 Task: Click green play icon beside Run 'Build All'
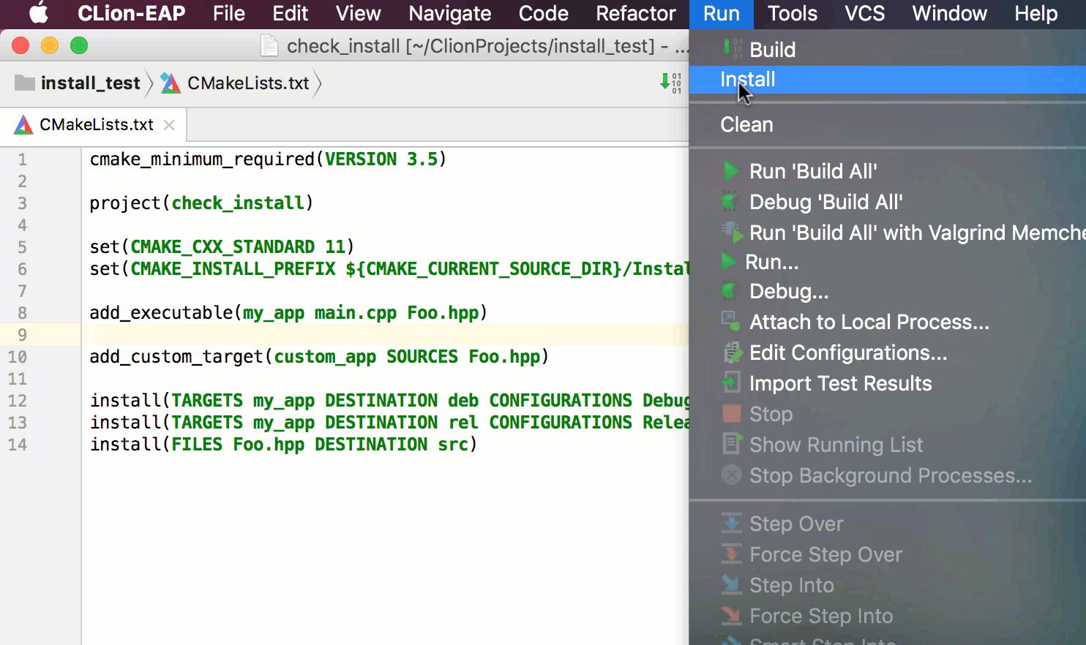coord(731,171)
